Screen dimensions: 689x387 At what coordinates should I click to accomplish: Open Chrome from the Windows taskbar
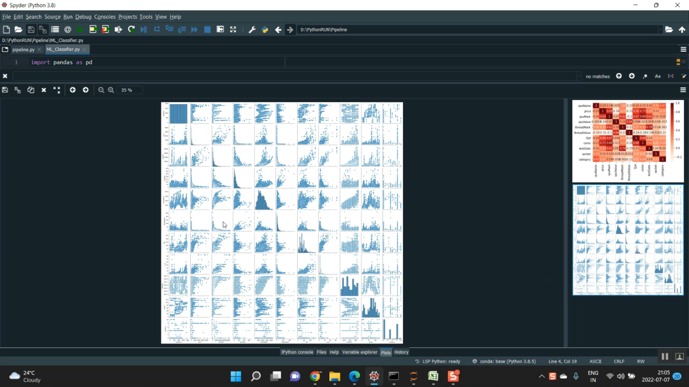tap(315, 376)
